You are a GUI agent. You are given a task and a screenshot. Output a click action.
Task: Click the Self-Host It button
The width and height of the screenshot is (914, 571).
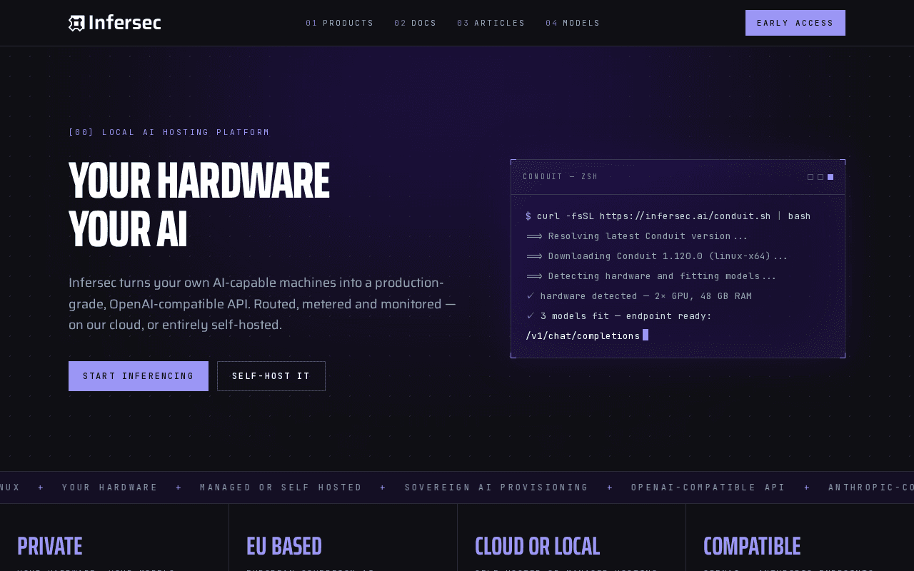pyautogui.click(x=271, y=376)
